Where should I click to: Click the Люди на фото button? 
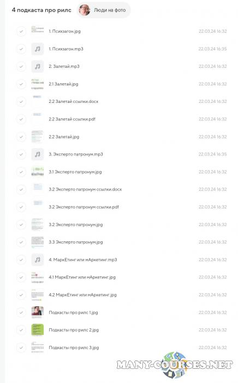coord(104,10)
